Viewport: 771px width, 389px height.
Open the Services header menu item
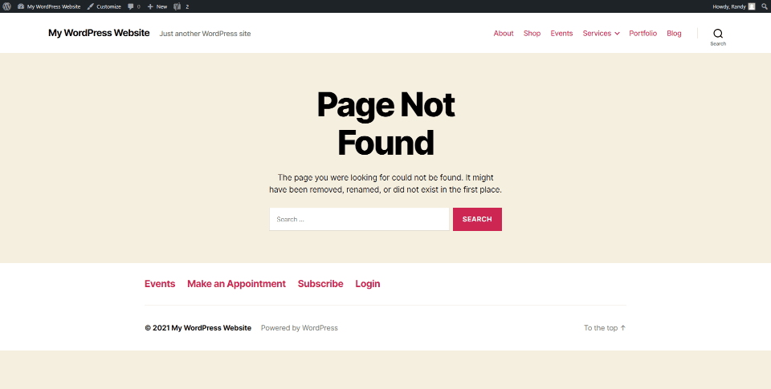(x=597, y=34)
